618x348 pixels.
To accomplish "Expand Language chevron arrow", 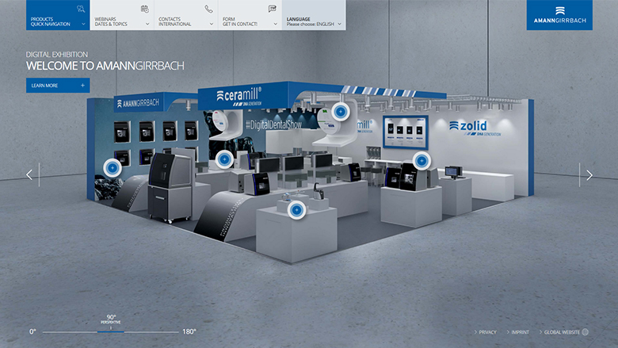I will click(339, 24).
